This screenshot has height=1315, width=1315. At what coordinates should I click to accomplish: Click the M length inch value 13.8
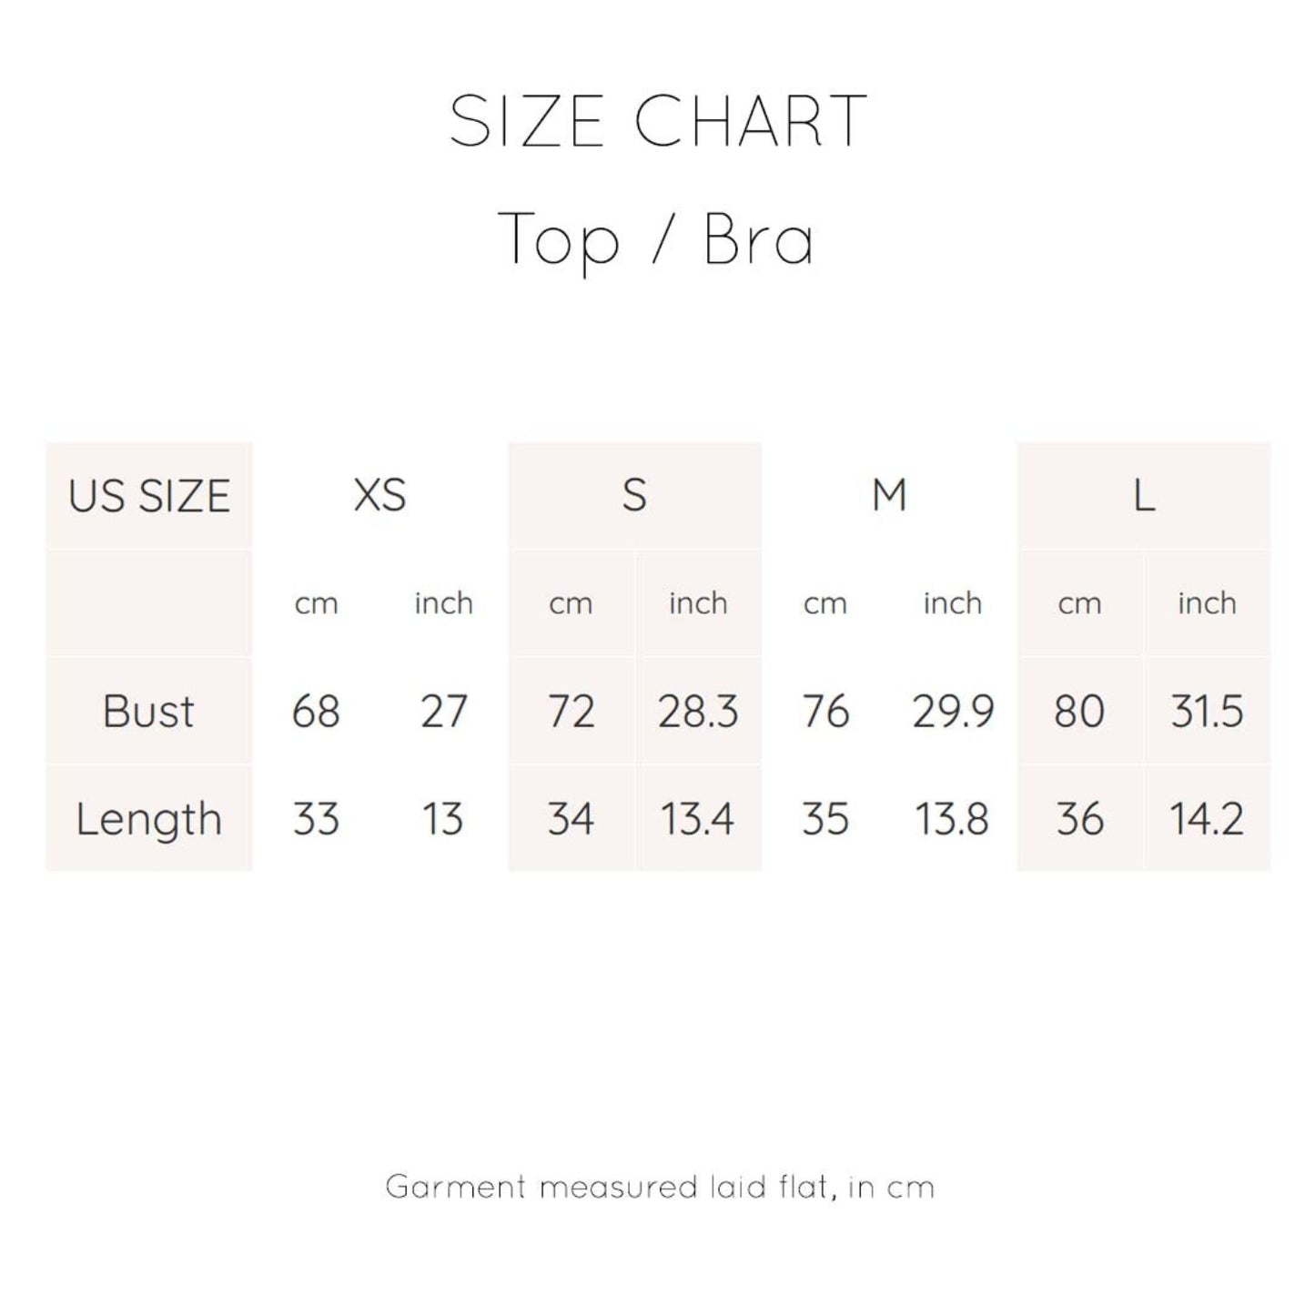952,819
